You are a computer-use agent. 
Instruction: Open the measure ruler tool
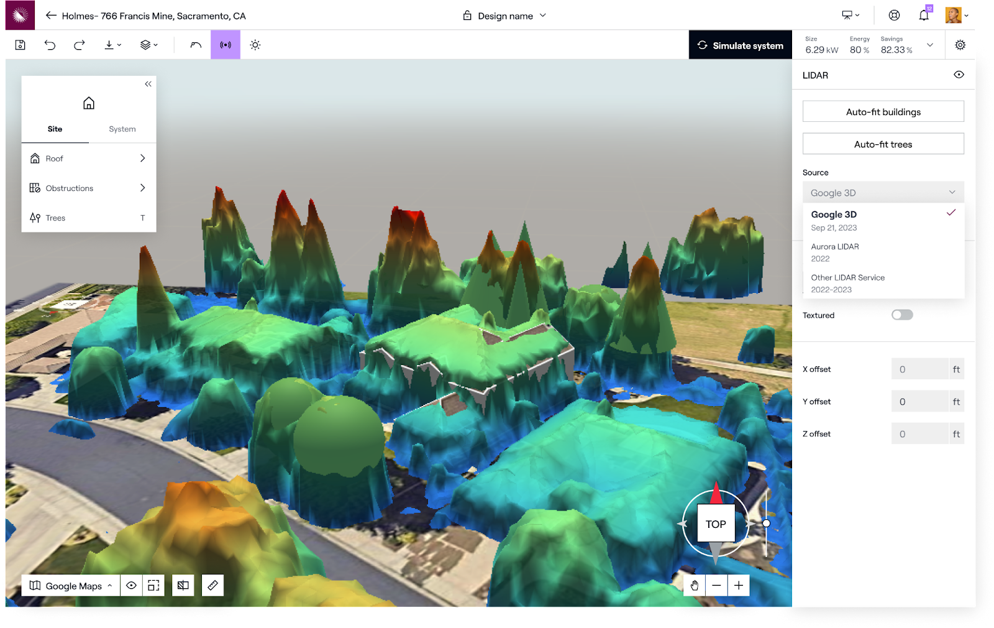[212, 585]
